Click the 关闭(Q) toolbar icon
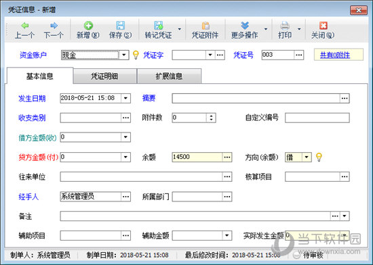The height and width of the screenshot is (265, 373). pos(323,26)
